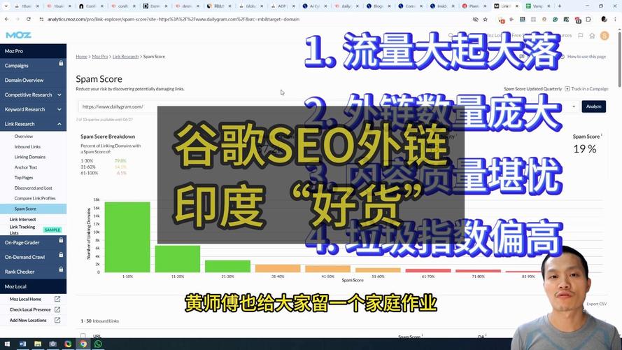The width and height of the screenshot is (622, 350).
Task: Open Chrome three-dot menu
Action: pyautogui.click(x=614, y=19)
